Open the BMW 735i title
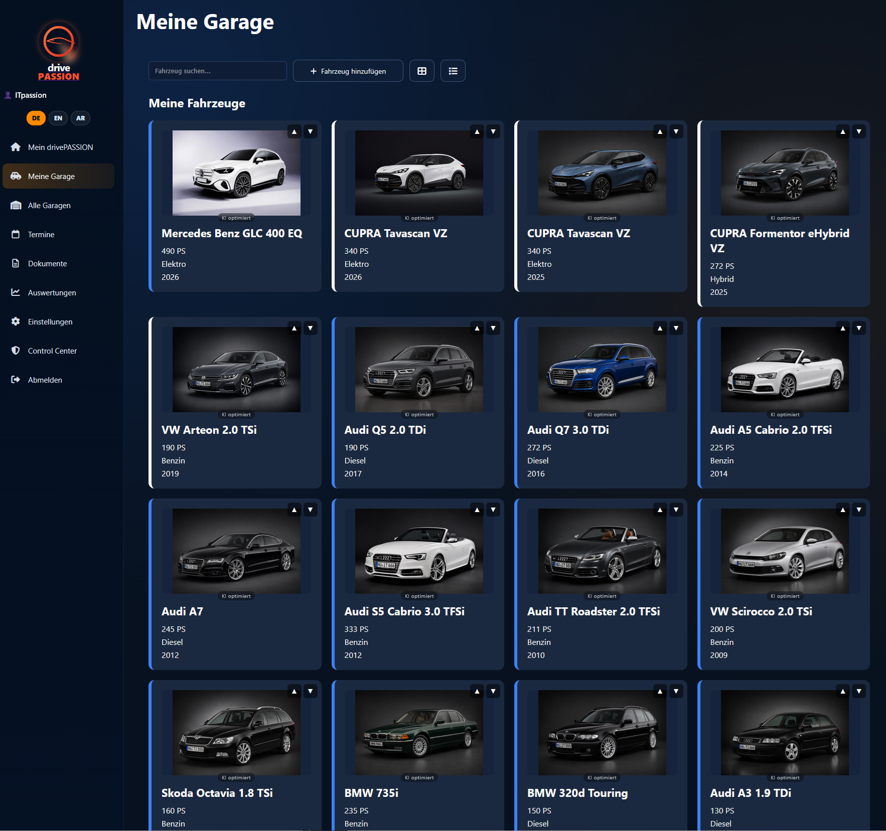886x831 pixels. point(371,793)
